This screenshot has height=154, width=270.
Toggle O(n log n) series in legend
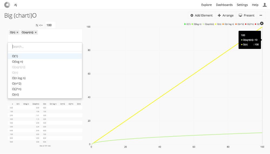point(228,24)
